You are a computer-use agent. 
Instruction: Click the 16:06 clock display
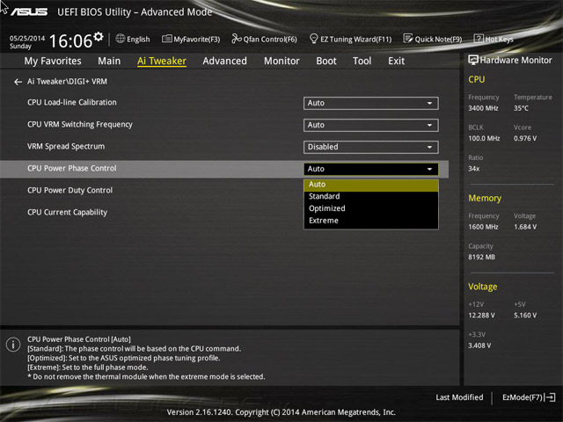tap(70, 41)
